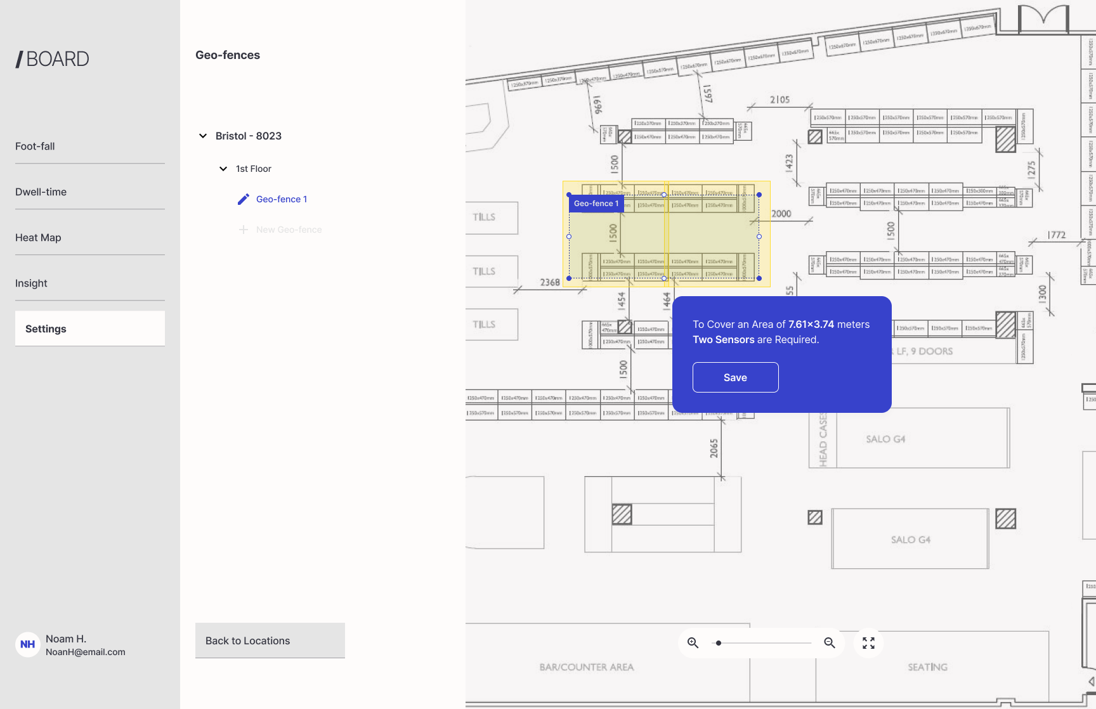
Task: Click the Geo-fence 1 label on map
Action: click(596, 204)
